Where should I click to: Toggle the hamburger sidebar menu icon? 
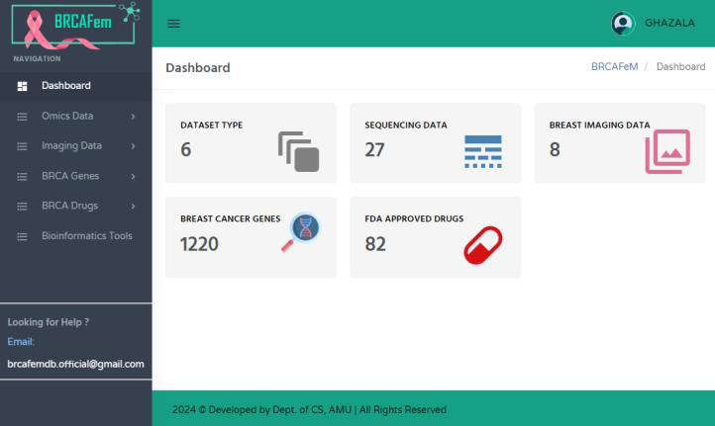pyautogui.click(x=173, y=24)
